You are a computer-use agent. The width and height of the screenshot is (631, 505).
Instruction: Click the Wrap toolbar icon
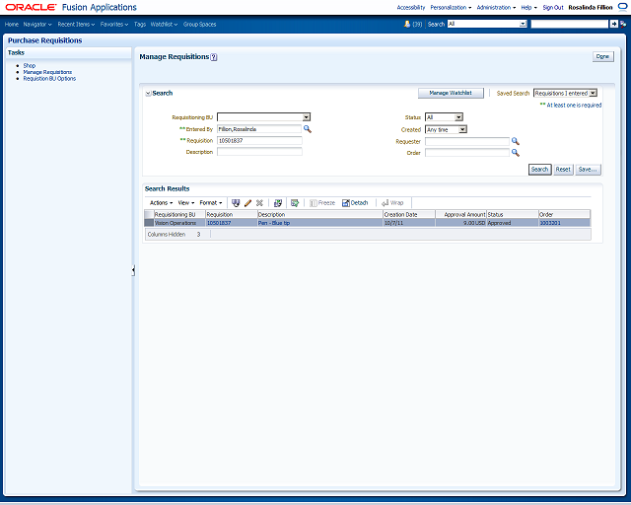392,203
